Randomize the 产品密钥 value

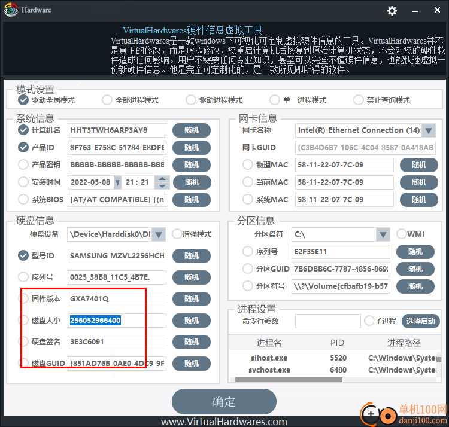tap(192, 164)
